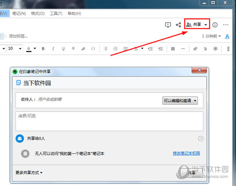This screenshot has width=236, height=186.
Task: Toggle underline formatting
Action: click(64, 49)
